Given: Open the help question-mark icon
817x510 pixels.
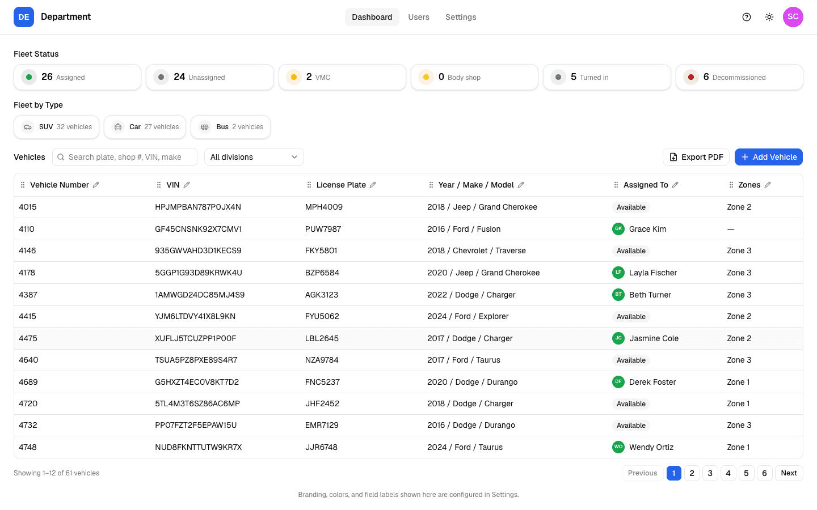Looking at the screenshot, I should 747,17.
